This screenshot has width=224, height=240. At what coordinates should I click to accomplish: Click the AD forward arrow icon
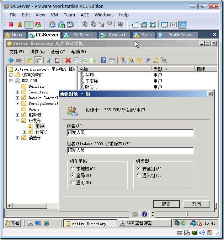[x=19, y=61]
